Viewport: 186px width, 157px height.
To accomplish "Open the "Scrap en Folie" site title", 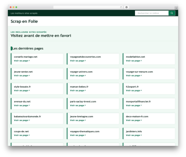I will [24, 21].
